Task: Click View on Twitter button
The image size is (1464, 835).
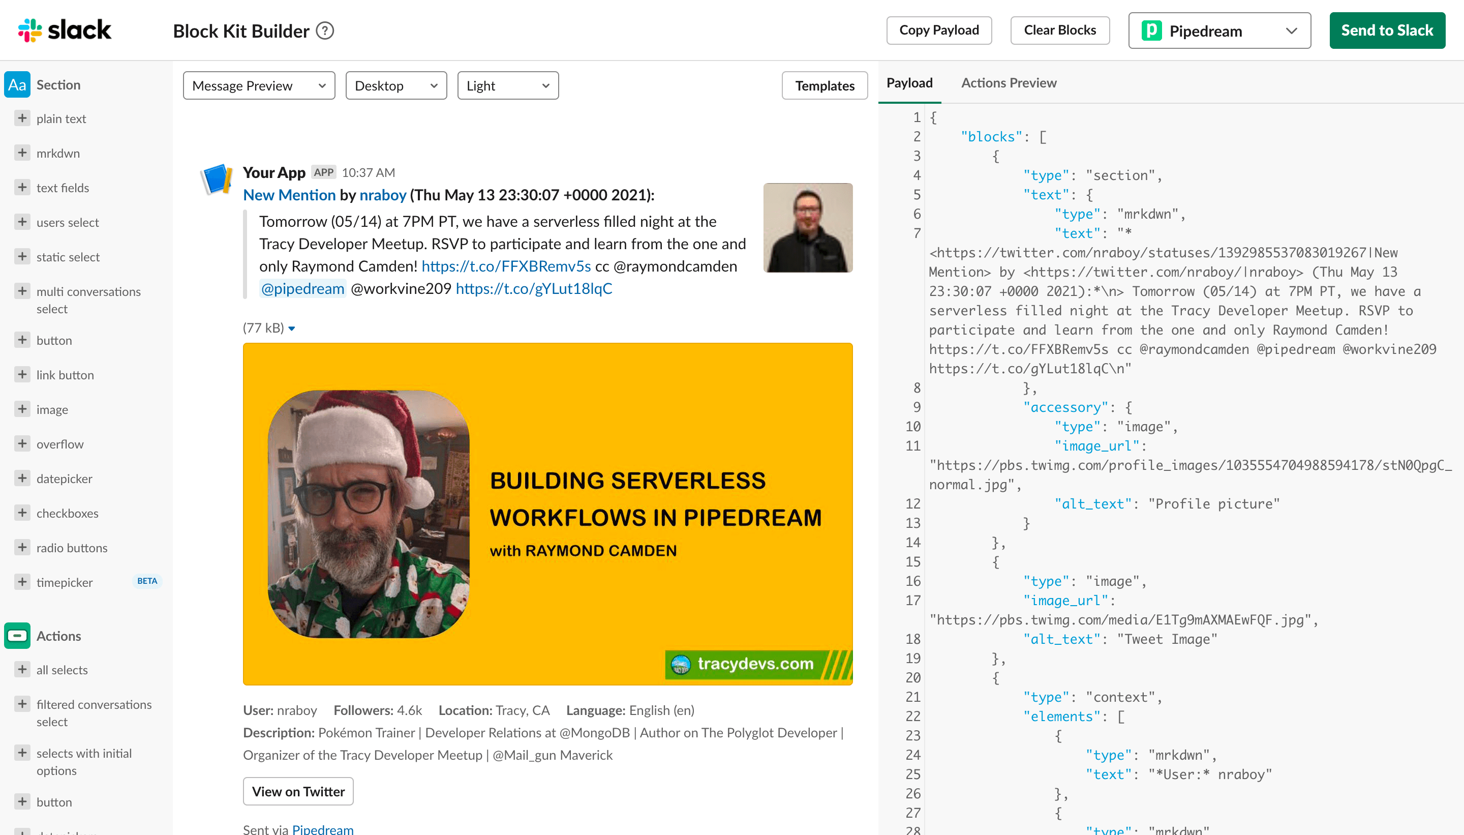Action: point(298,791)
